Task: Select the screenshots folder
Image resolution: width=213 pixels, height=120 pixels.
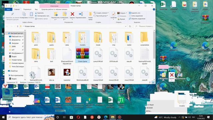Action: pyautogui.click(x=144, y=39)
